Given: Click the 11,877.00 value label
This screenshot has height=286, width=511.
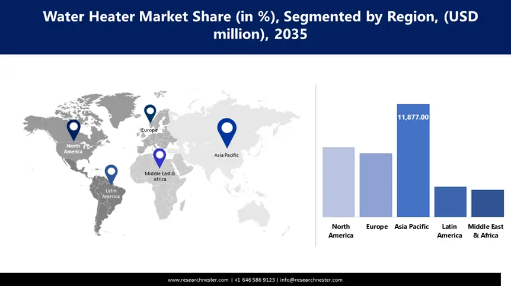Looking at the screenshot, I should (x=413, y=117).
